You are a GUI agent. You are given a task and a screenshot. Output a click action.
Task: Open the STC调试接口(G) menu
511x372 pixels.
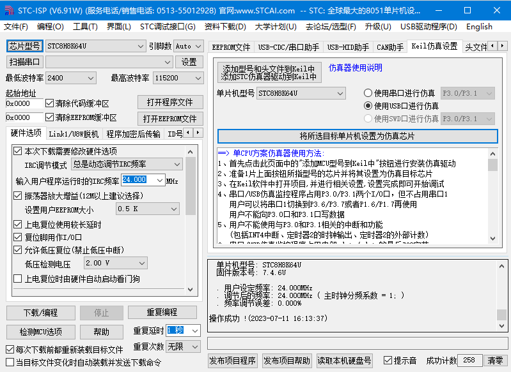tap(168, 27)
